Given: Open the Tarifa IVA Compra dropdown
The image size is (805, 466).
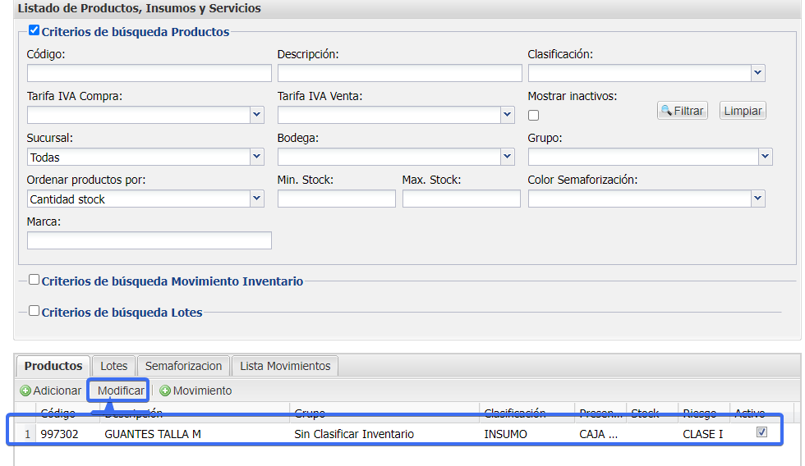Looking at the screenshot, I should coord(256,115).
